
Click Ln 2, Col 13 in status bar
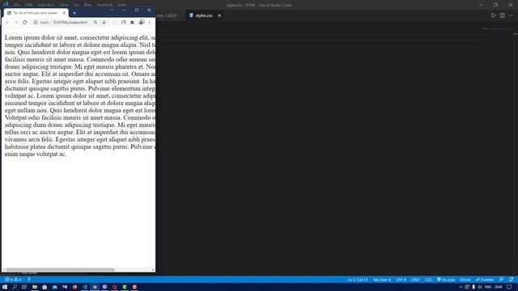(x=358, y=280)
